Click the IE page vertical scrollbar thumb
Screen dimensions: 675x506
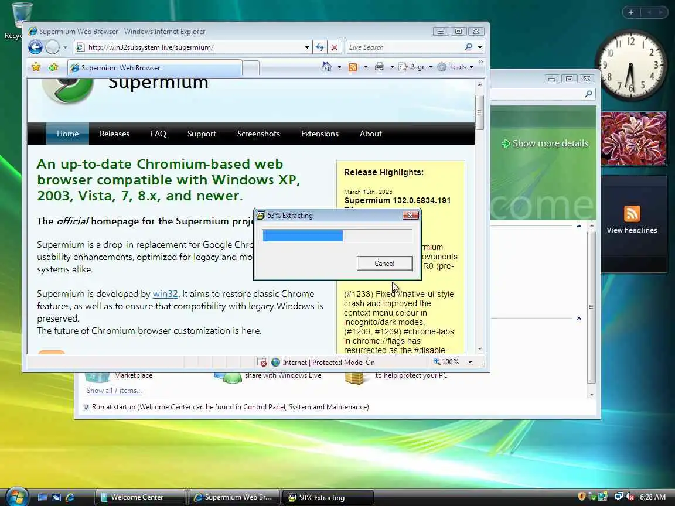point(479,112)
